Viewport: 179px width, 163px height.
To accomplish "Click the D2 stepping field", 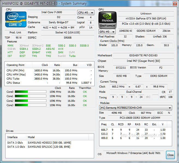I will click(x=59, y=17).
